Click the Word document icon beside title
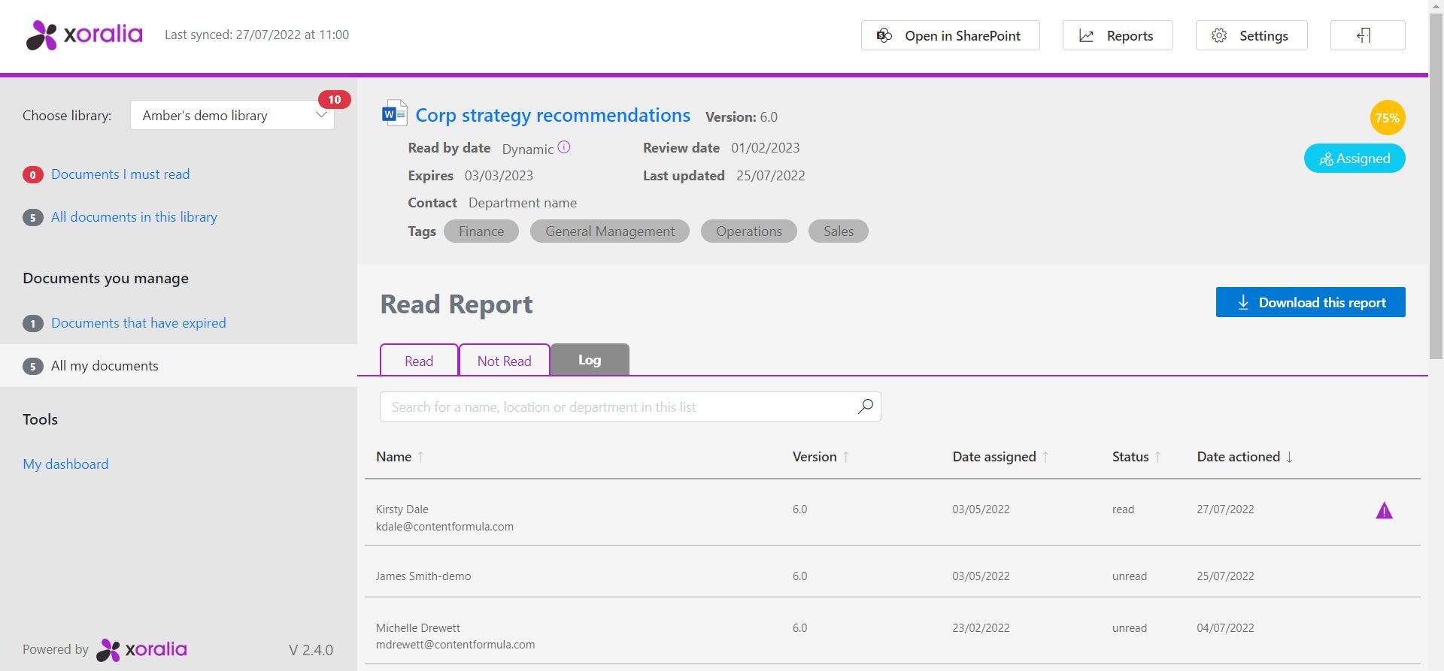Screen dimensions: 1444x671 (394, 114)
